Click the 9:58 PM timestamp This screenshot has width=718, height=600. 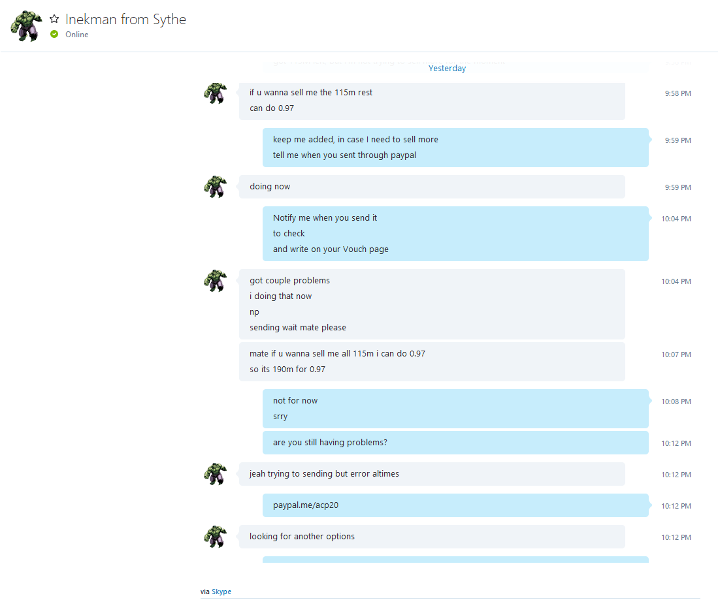677,93
